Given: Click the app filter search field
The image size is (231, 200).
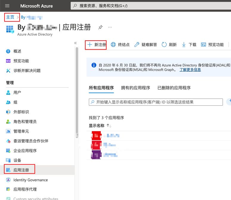Looking at the screenshot, I should pyautogui.click(x=156, y=102).
